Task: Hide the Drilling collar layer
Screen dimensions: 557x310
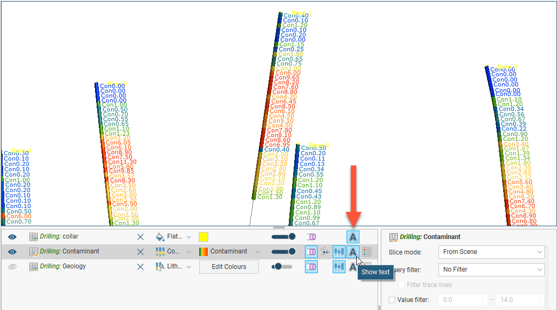Action: [12, 237]
